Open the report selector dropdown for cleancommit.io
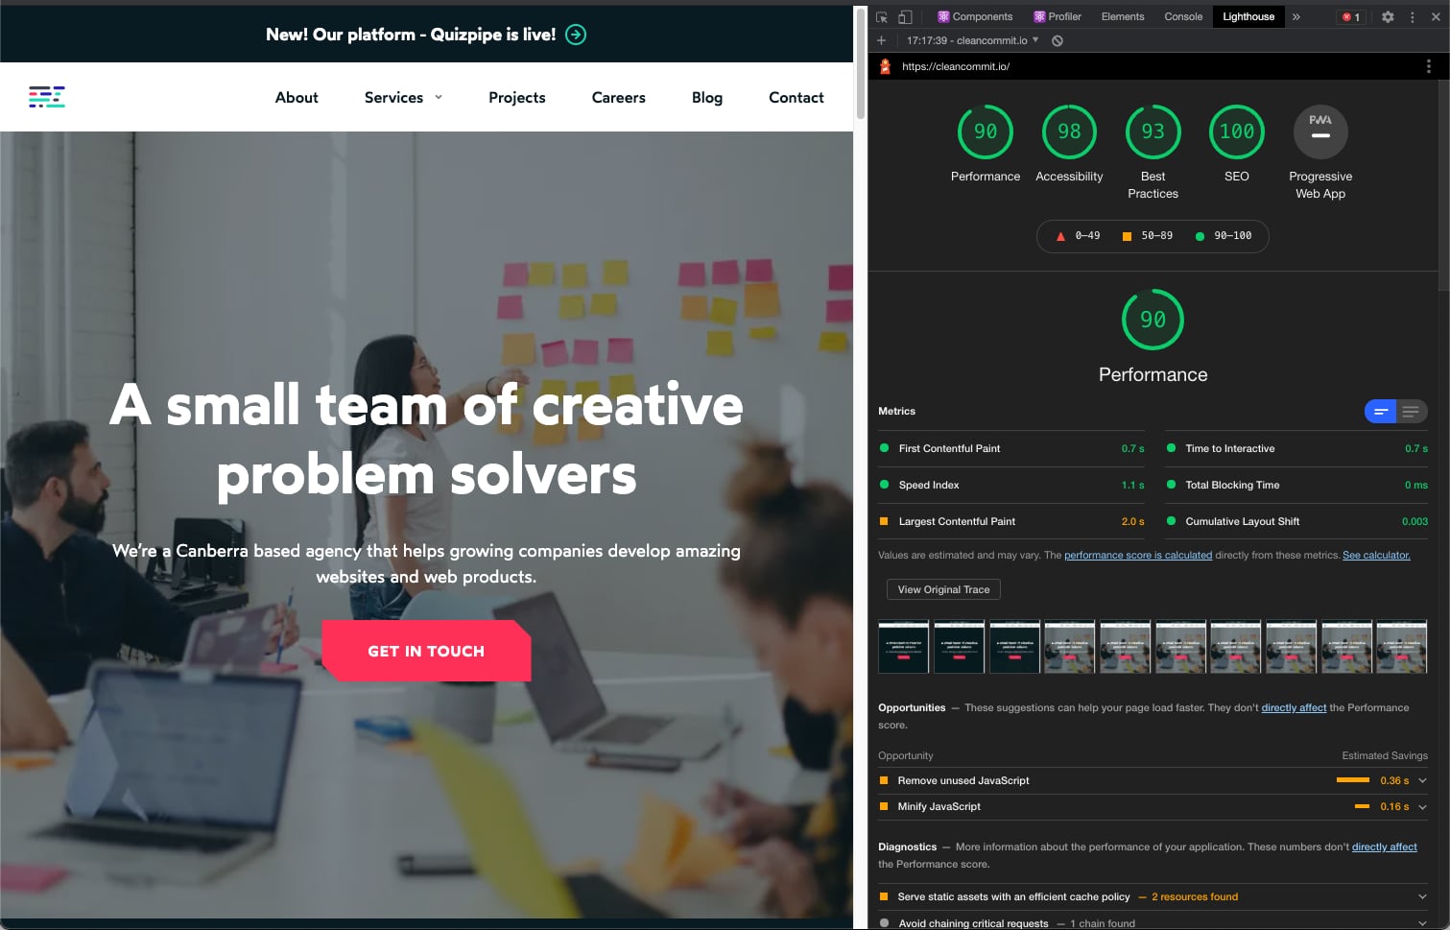Screen dimensions: 1450x930 pos(973,40)
